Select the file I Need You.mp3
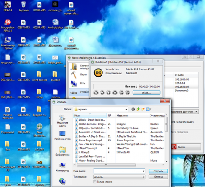 (86, 148)
